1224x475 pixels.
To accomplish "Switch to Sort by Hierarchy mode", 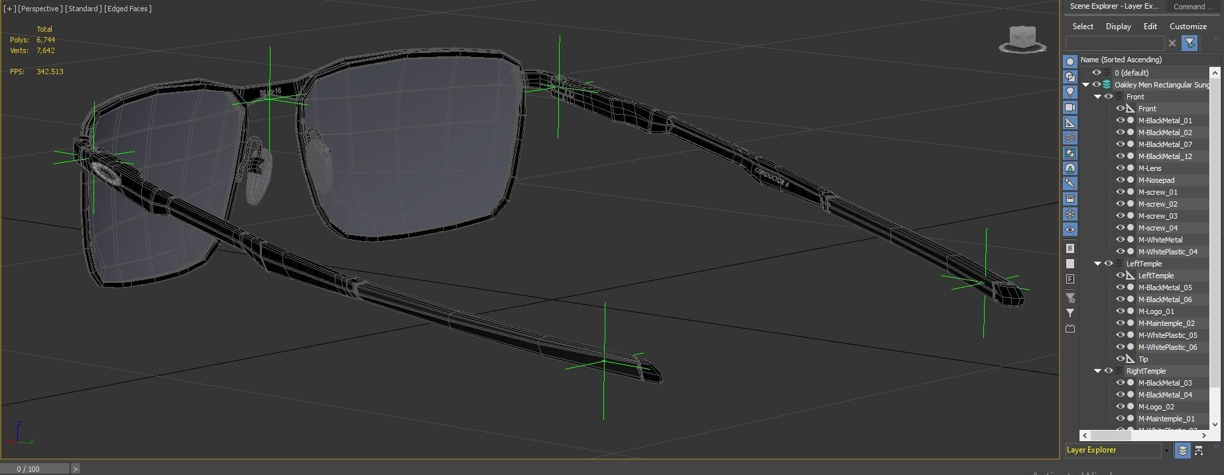I will [1199, 450].
